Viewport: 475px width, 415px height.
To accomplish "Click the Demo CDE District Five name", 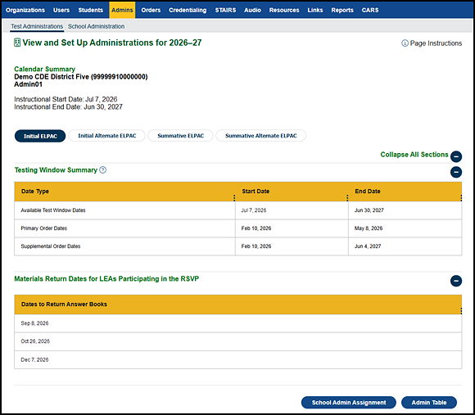I will coord(81,77).
